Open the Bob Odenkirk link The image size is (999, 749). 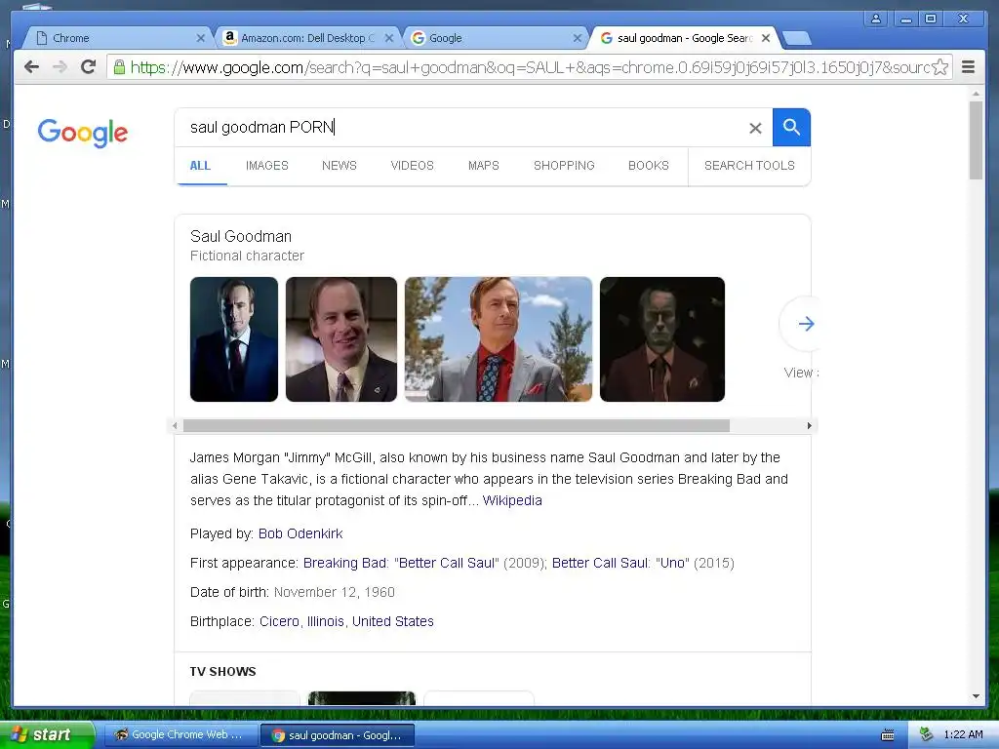[x=300, y=533]
